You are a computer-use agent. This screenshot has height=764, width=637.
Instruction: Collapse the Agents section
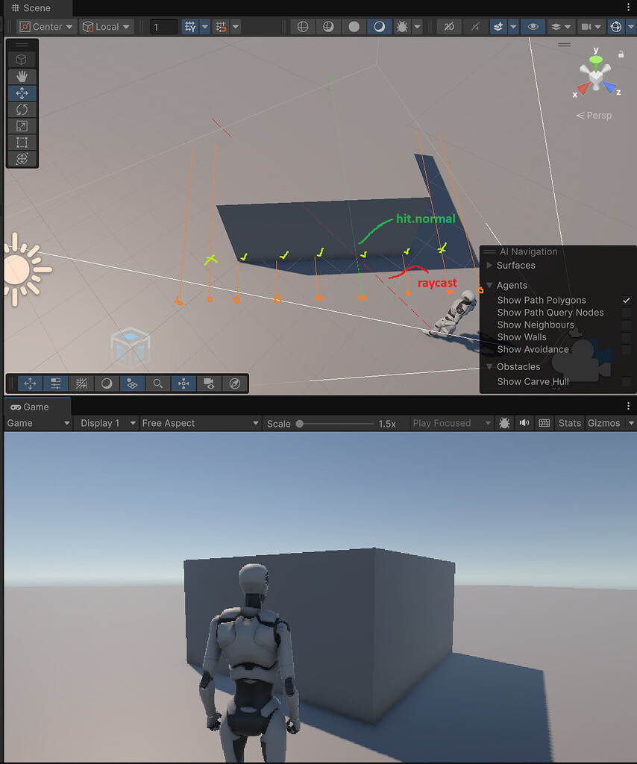click(489, 285)
